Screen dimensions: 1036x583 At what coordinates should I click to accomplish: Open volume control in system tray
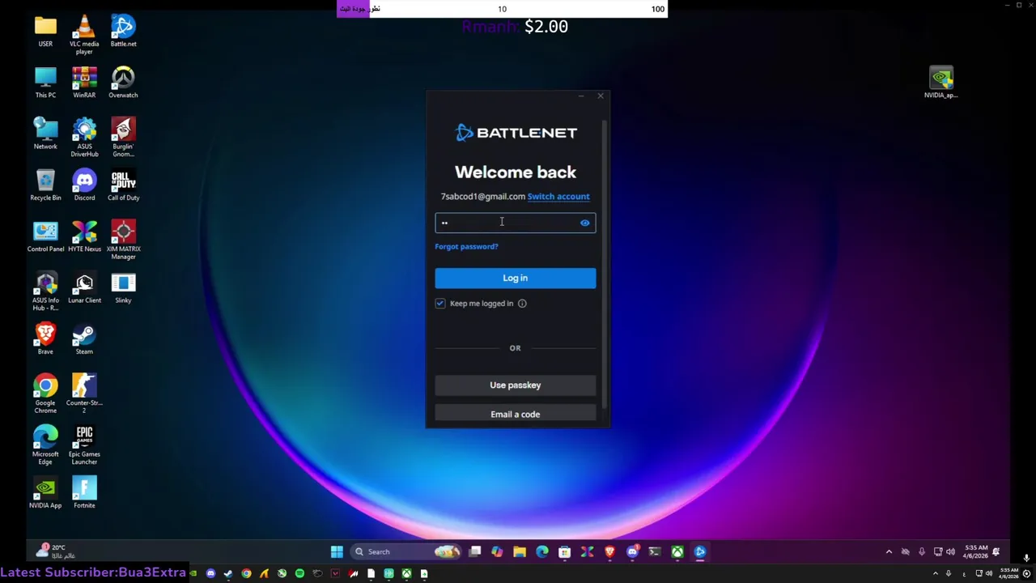(950, 552)
